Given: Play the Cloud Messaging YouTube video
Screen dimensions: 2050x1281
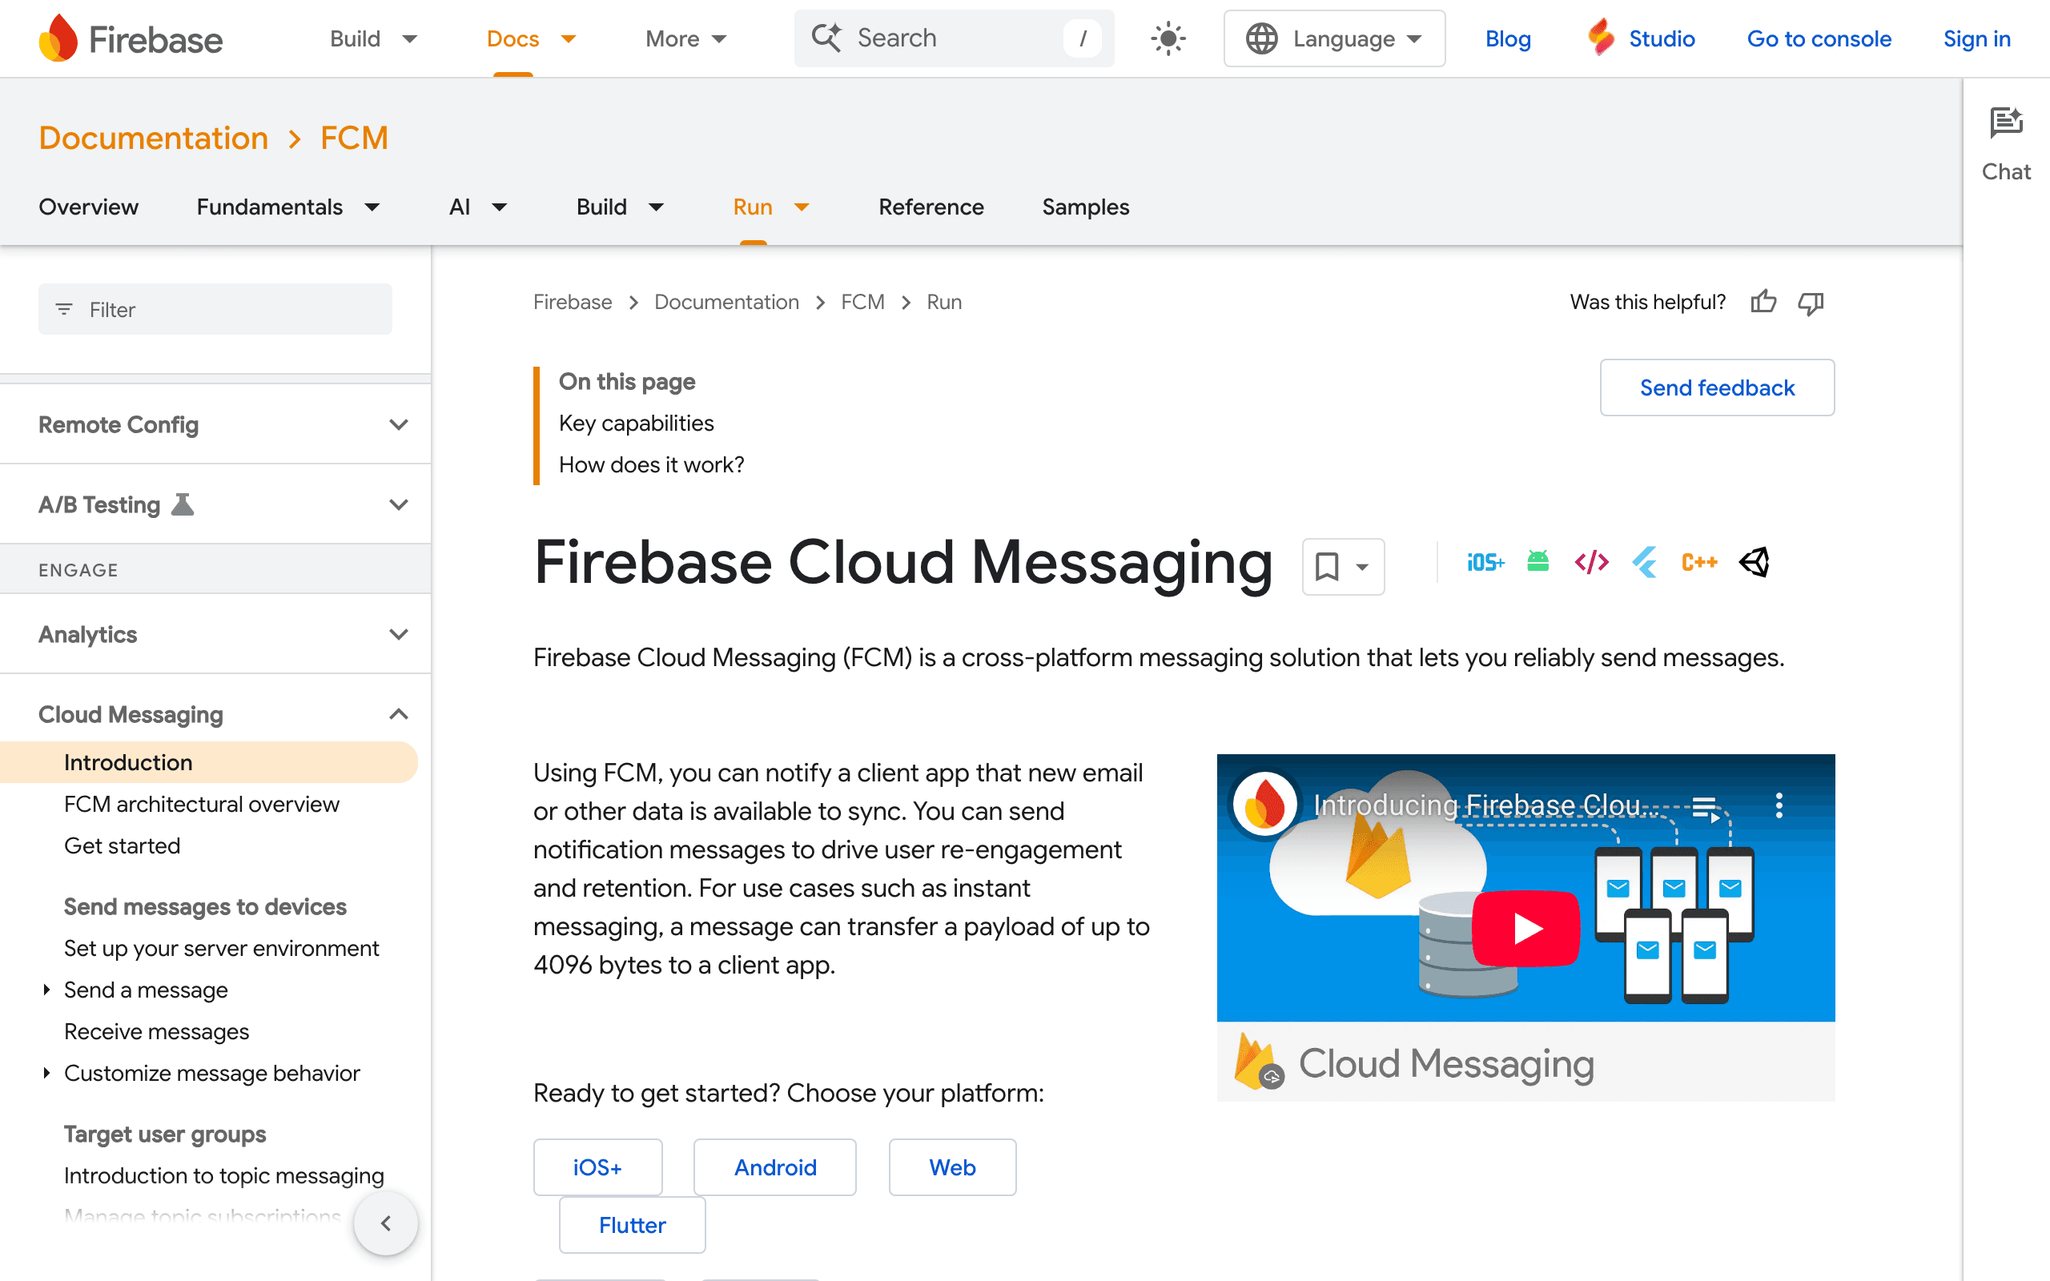Looking at the screenshot, I should point(1525,927).
